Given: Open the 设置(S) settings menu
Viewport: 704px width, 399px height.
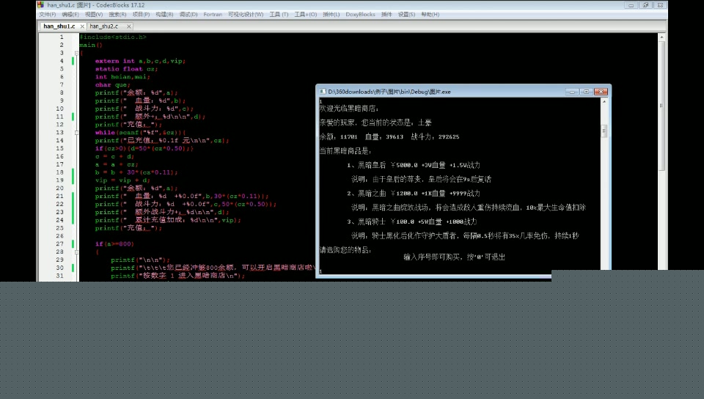Looking at the screenshot, I should tap(406, 14).
